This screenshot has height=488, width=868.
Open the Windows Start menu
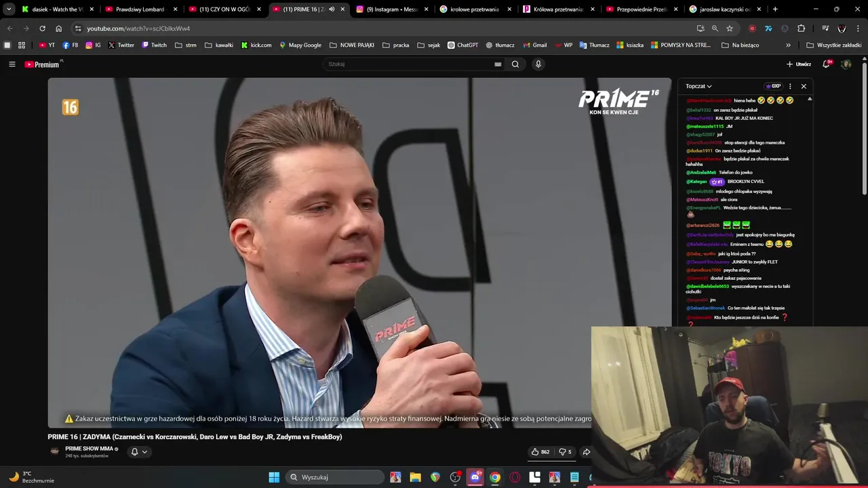(274, 477)
